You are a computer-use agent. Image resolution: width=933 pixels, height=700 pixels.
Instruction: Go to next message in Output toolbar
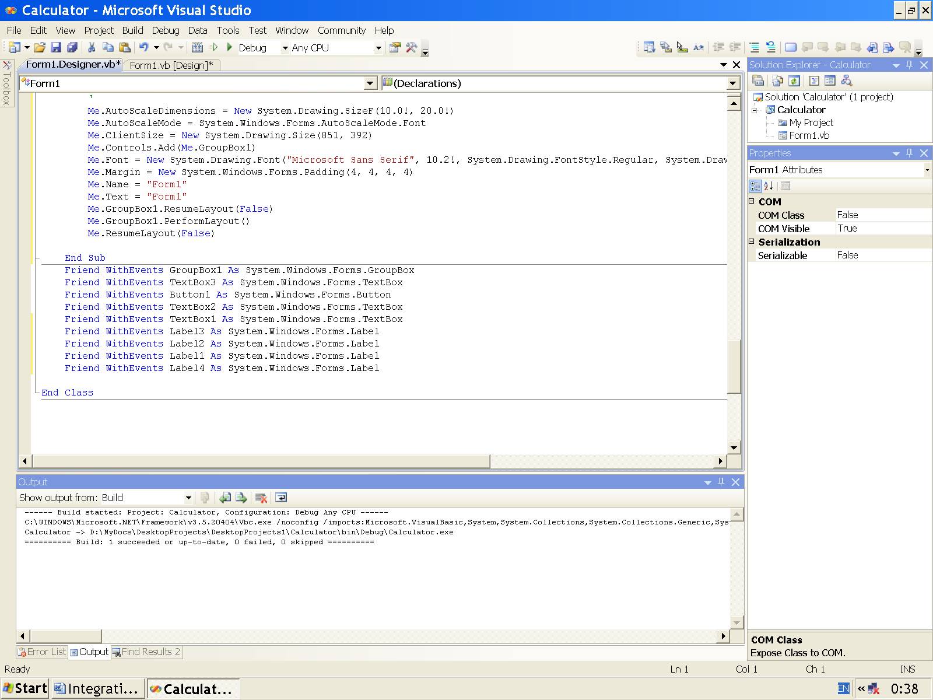(x=241, y=498)
